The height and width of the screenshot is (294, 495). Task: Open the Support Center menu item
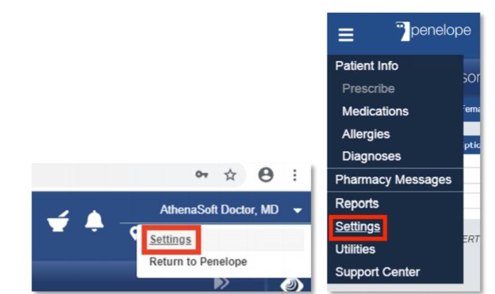(377, 272)
